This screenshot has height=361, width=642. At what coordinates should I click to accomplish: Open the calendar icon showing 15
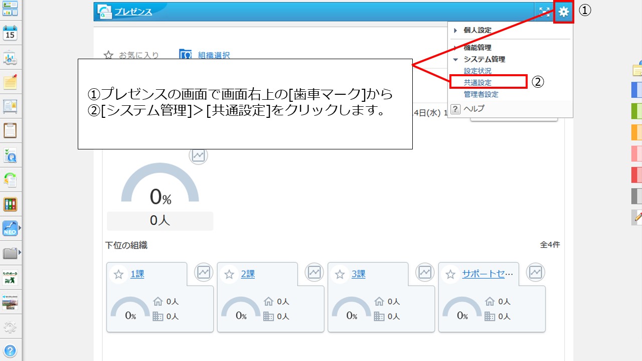pos(10,34)
